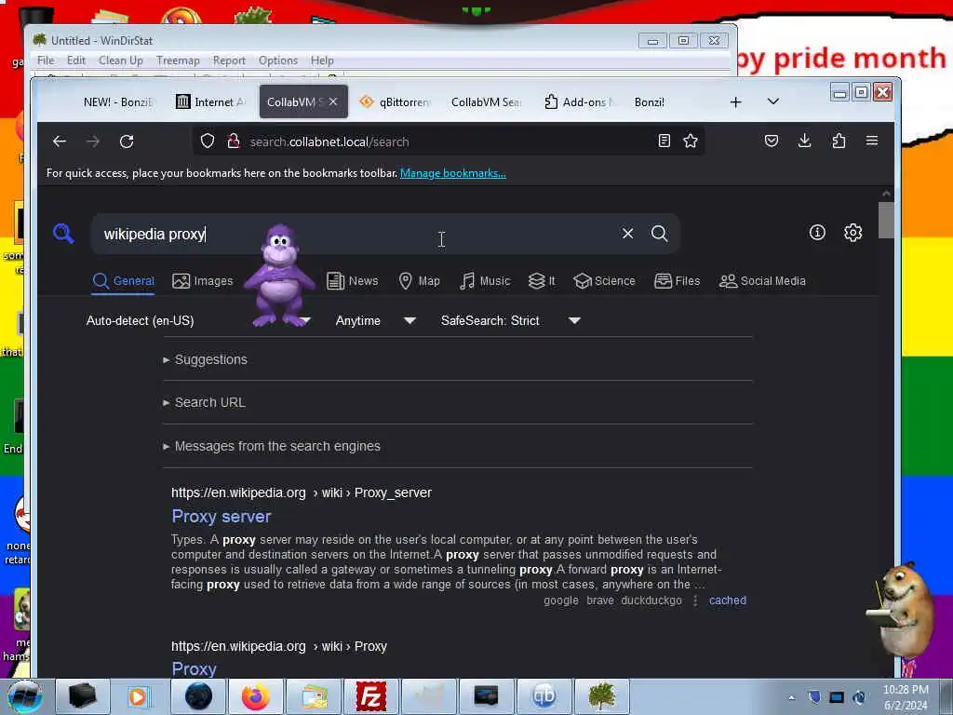Viewport: 953px width, 715px height.
Task: Open the File menu in WinDirStat
Action: (46, 61)
